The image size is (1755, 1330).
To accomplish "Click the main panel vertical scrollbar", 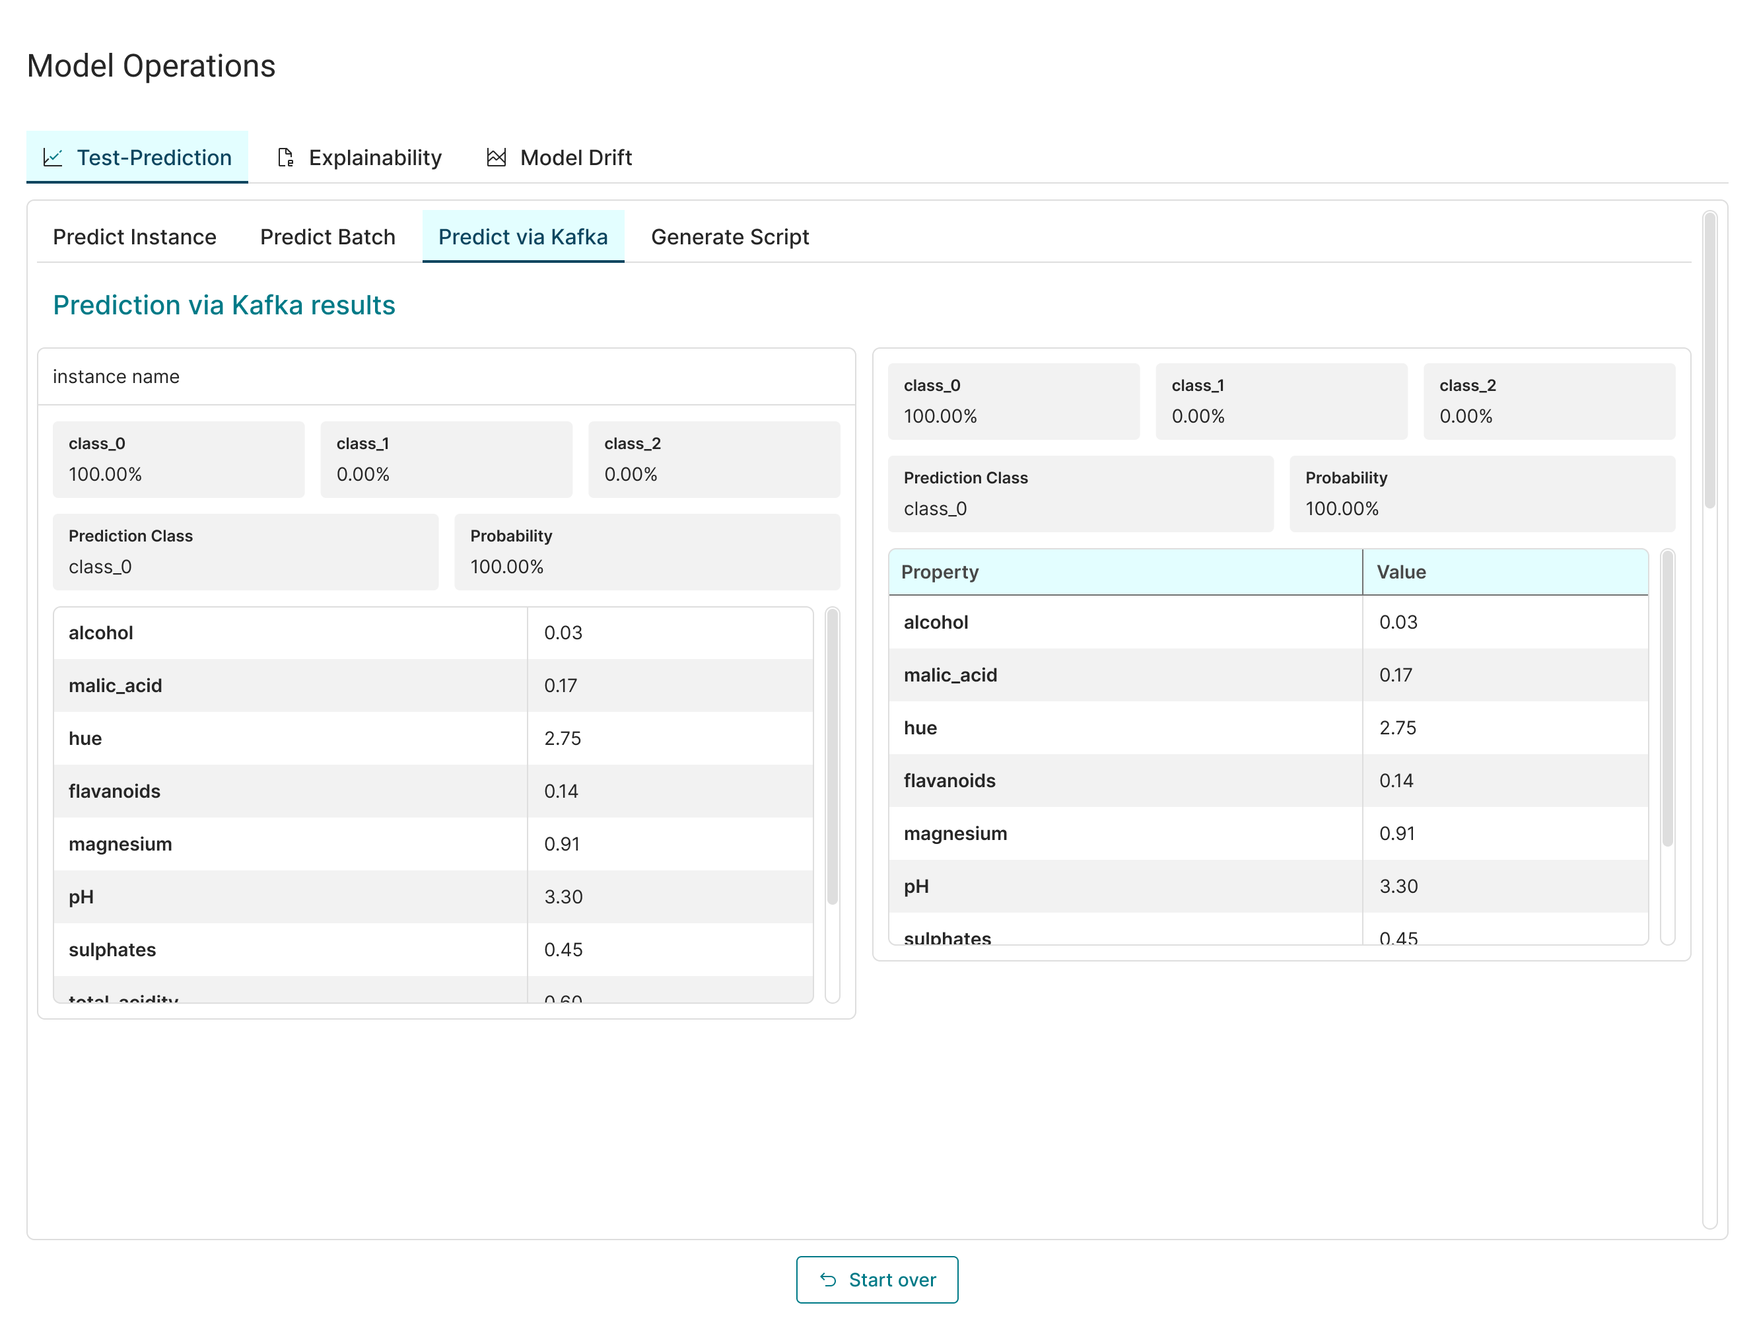I will tap(1709, 361).
